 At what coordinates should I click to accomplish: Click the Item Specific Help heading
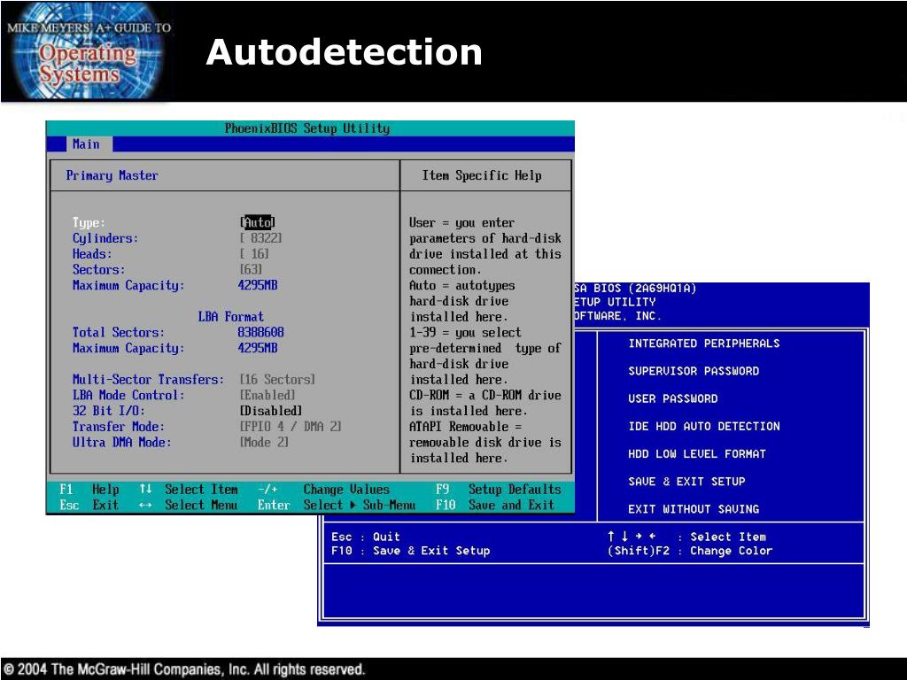tap(482, 175)
